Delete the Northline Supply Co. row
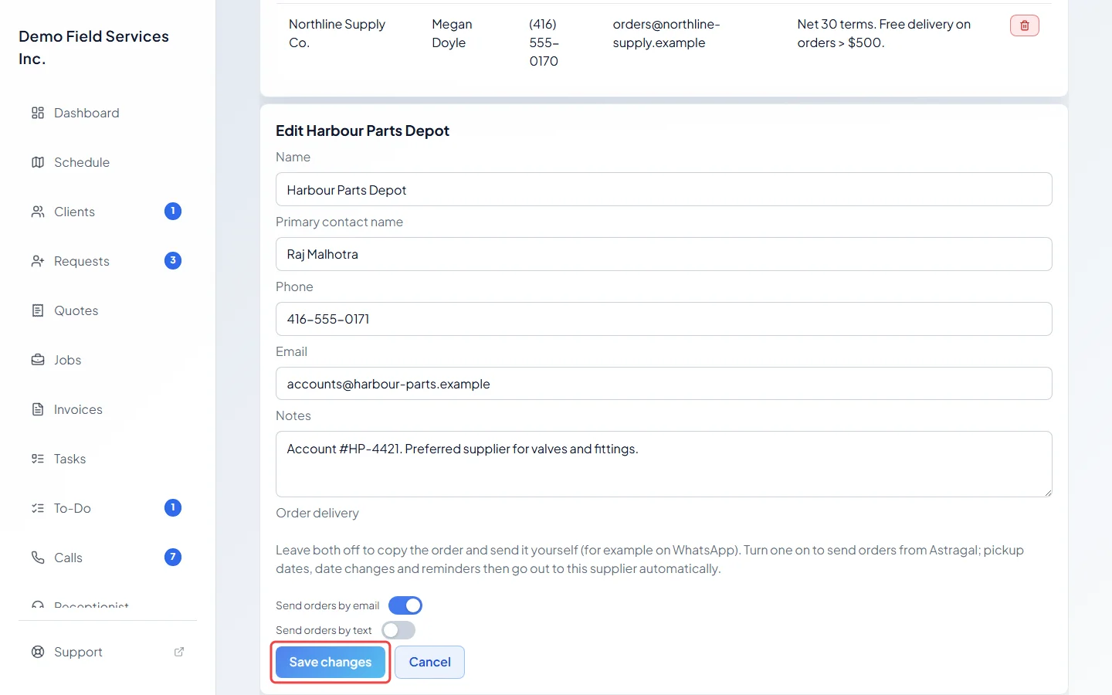Screen dimensions: 1112x695 1025,25
